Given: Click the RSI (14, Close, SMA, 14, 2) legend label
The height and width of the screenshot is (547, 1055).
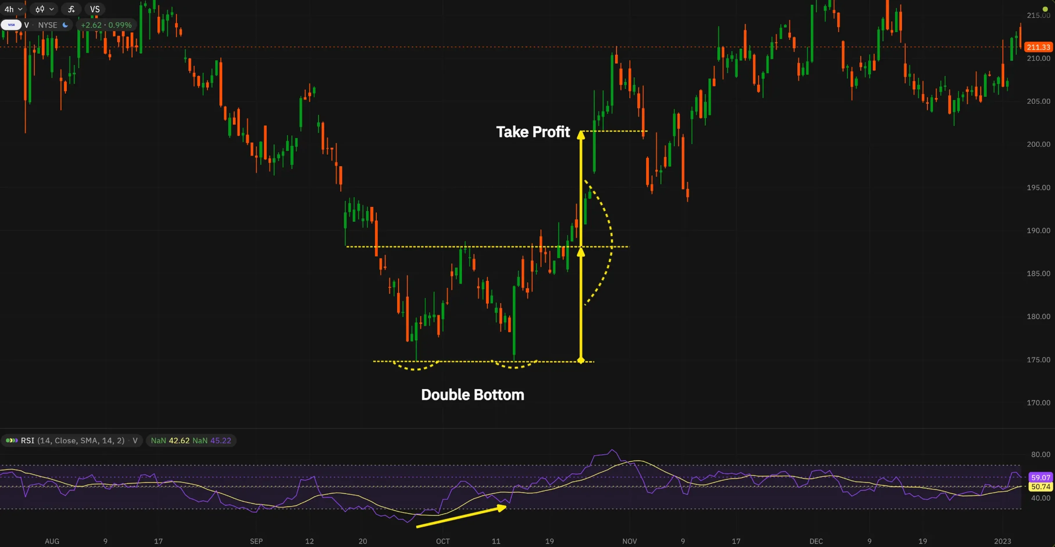Looking at the screenshot, I should coord(72,441).
